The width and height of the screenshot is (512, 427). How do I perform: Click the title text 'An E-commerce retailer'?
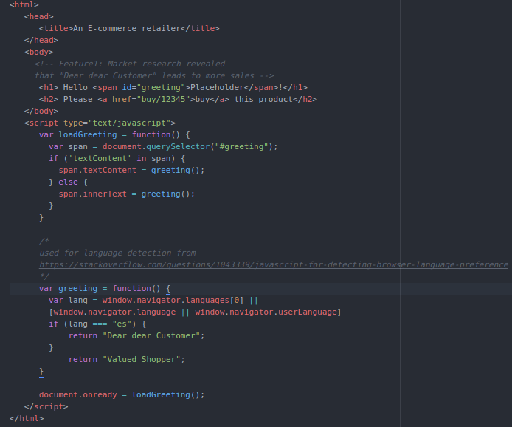pos(127,29)
